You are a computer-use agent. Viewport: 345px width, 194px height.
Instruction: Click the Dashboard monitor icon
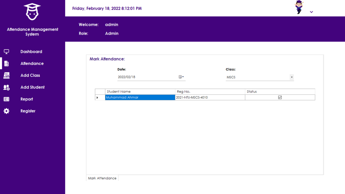[x=7, y=52]
